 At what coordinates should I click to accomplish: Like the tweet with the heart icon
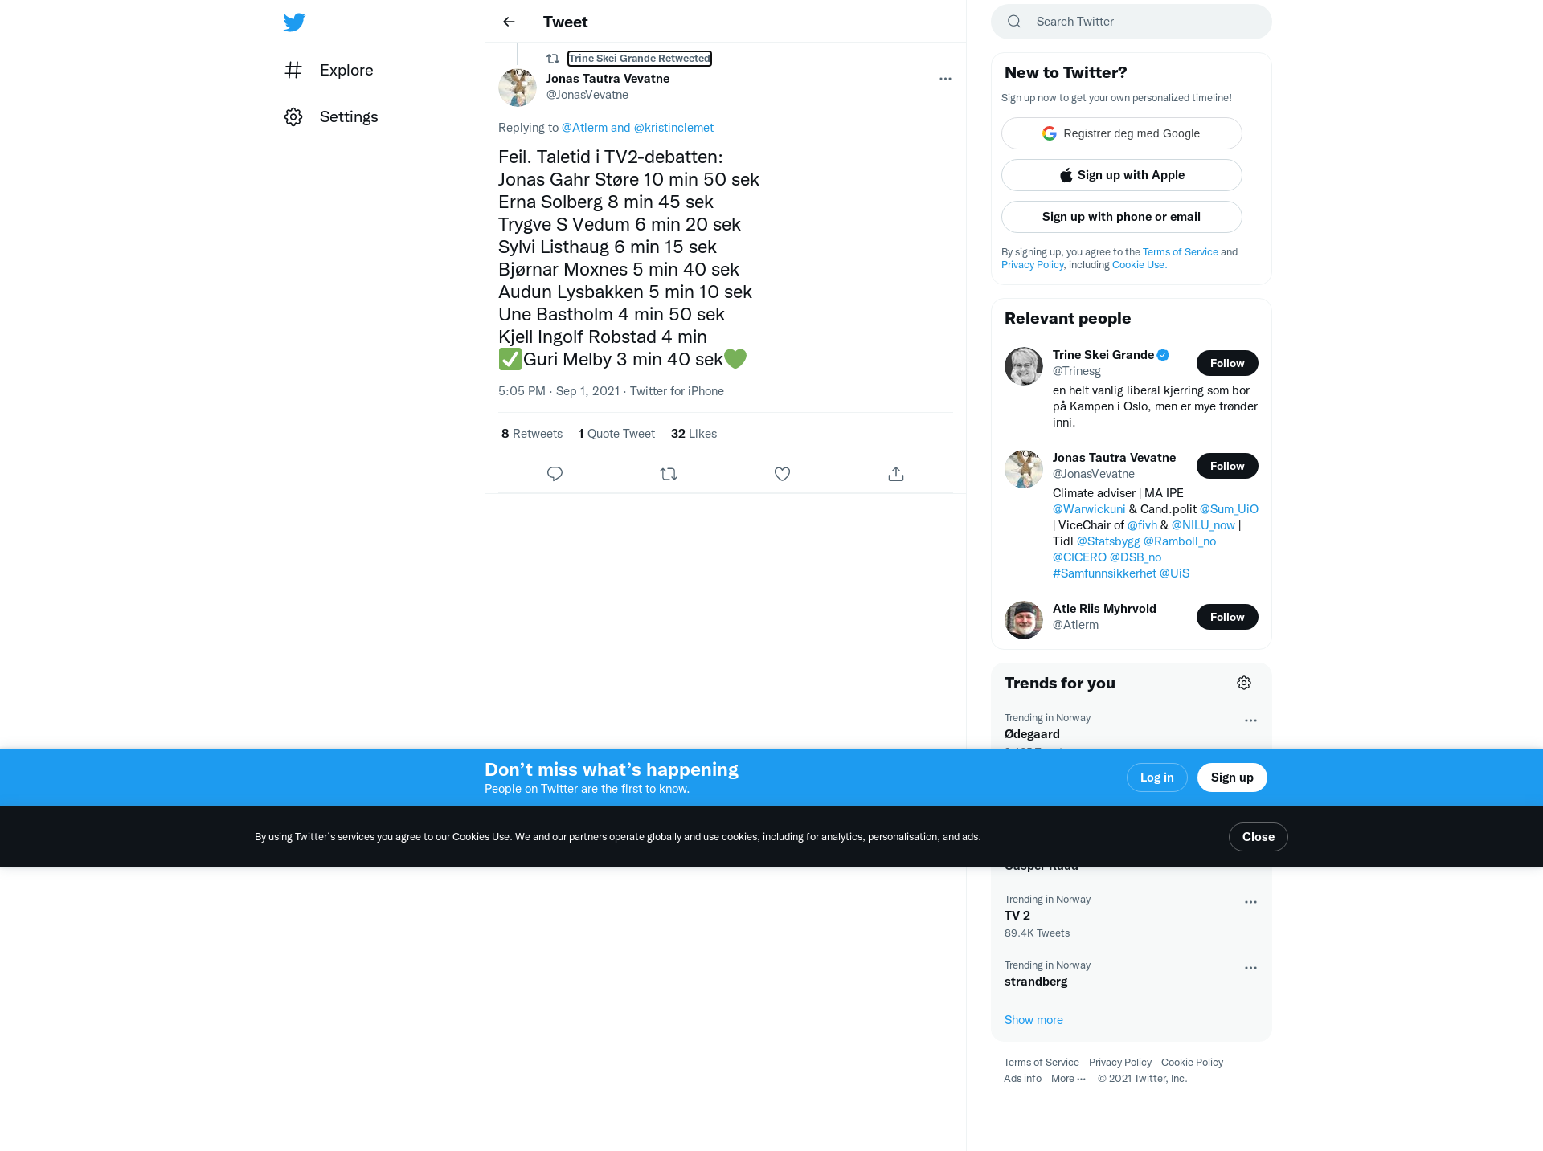(x=782, y=474)
